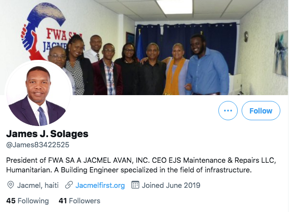The width and height of the screenshot is (291, 212).
Task: Click the Jacmel, haiti location text
Action: coord(38,185)
